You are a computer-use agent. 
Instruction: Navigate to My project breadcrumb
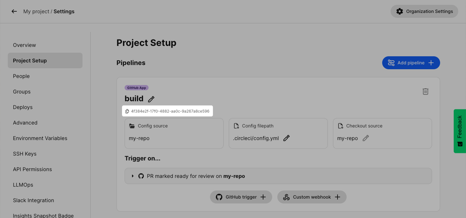tap(36, 11)
